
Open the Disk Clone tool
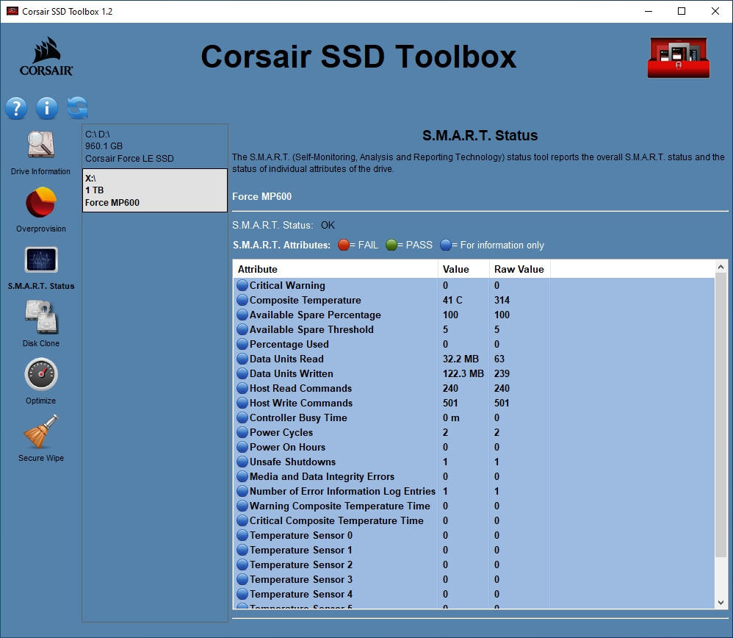click(41, 323)
